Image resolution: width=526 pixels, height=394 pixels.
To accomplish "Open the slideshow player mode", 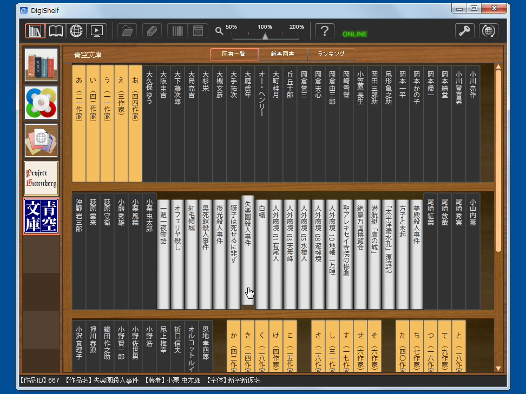I will pyautogui.click(x=97, y=31).
